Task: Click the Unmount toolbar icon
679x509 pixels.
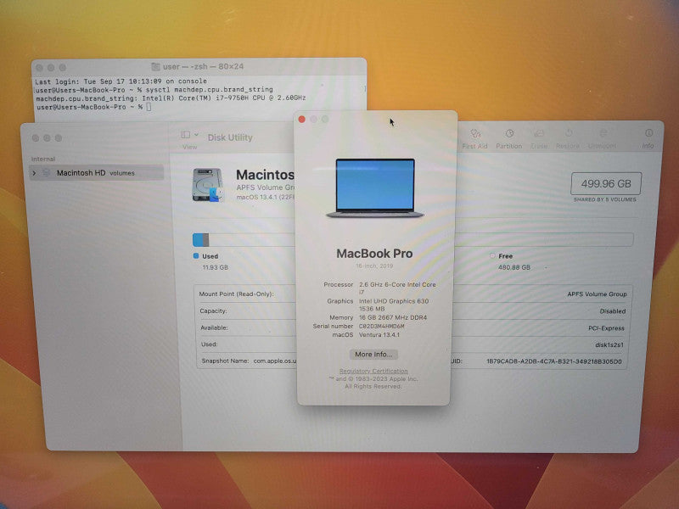Action: pos(603,133)
